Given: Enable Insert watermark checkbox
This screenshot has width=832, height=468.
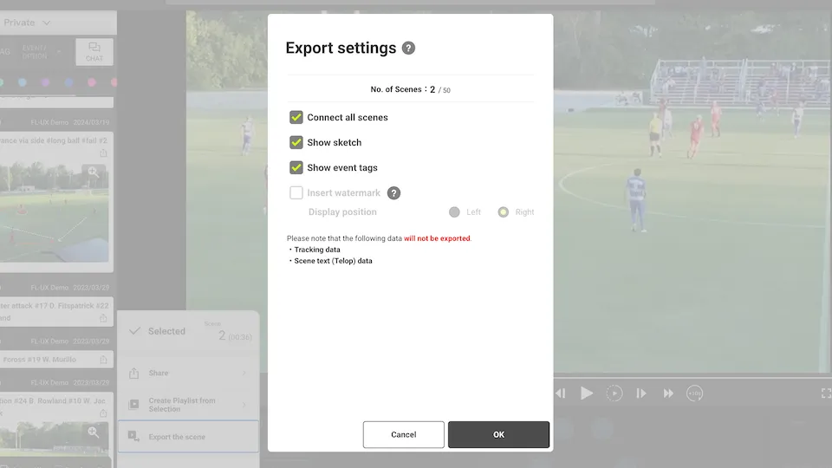Looking at the screenshot, I should [x=296, y=192].
